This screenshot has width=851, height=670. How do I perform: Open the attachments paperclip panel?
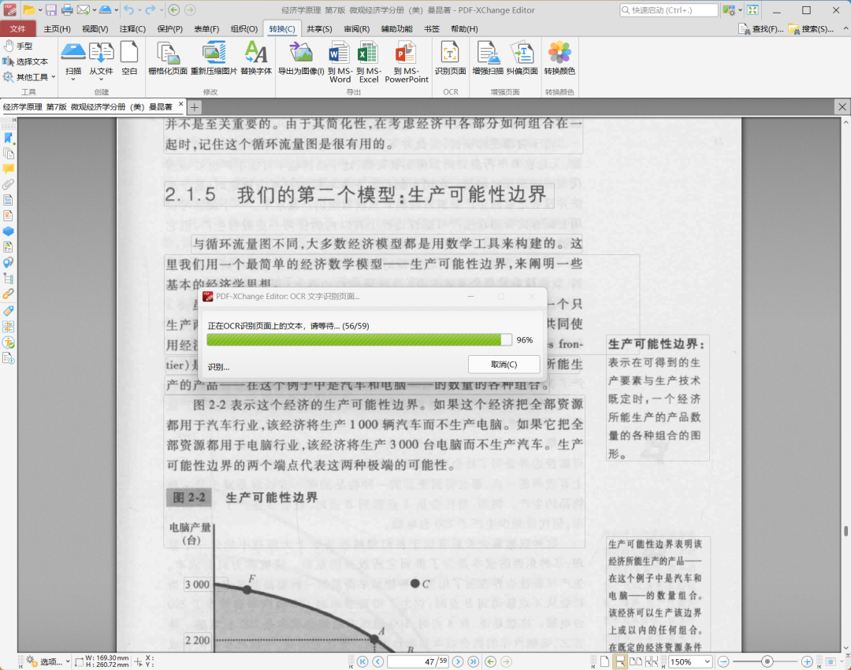tap(9, 183)
